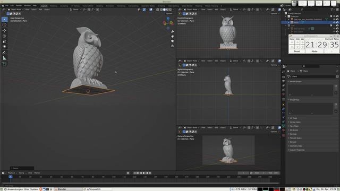Switch to the Modeling workspace tab
This screenshot has width=340, height=191.
pyautogui.click(x=54, y=6)
